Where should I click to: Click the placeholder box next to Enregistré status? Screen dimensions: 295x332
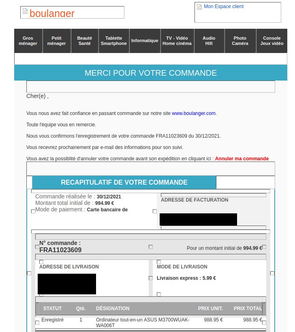click(37, 323)
